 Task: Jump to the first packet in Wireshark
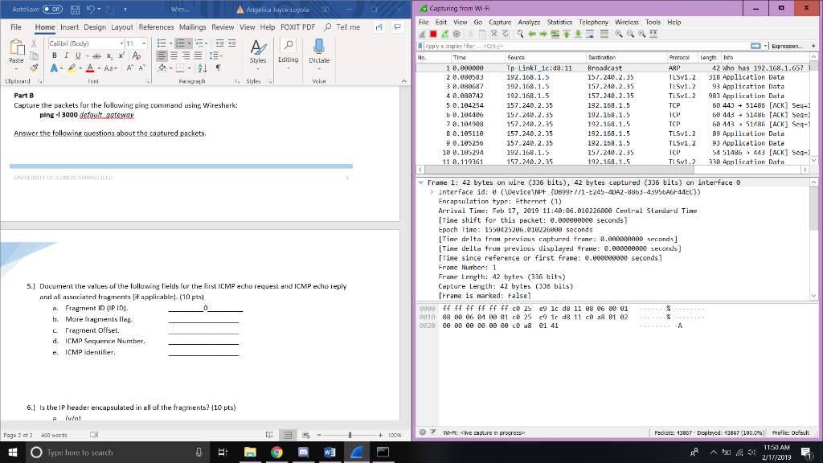point(567,34)
